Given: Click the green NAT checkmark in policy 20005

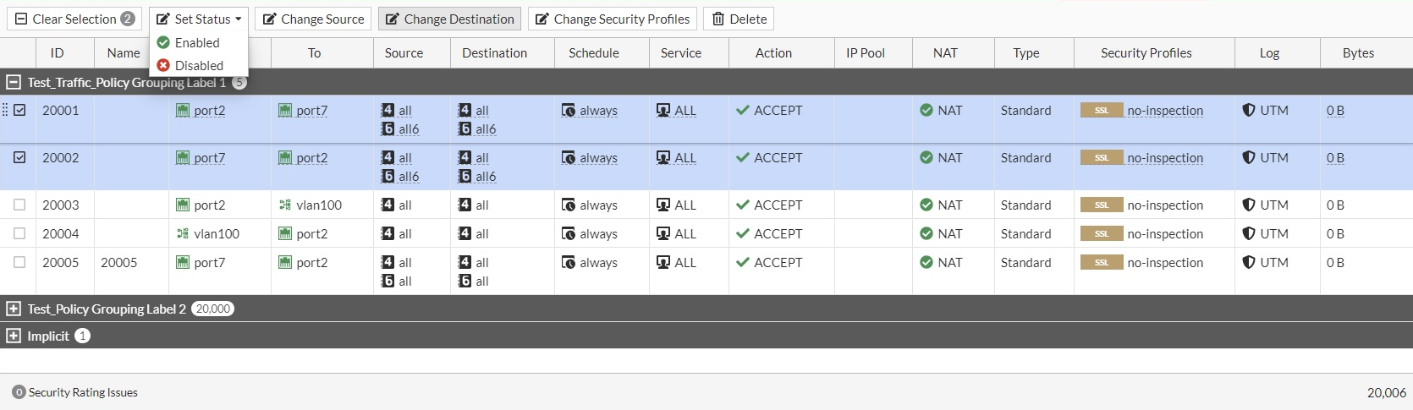Looking at the screenshot, I should tap(926, 263).
